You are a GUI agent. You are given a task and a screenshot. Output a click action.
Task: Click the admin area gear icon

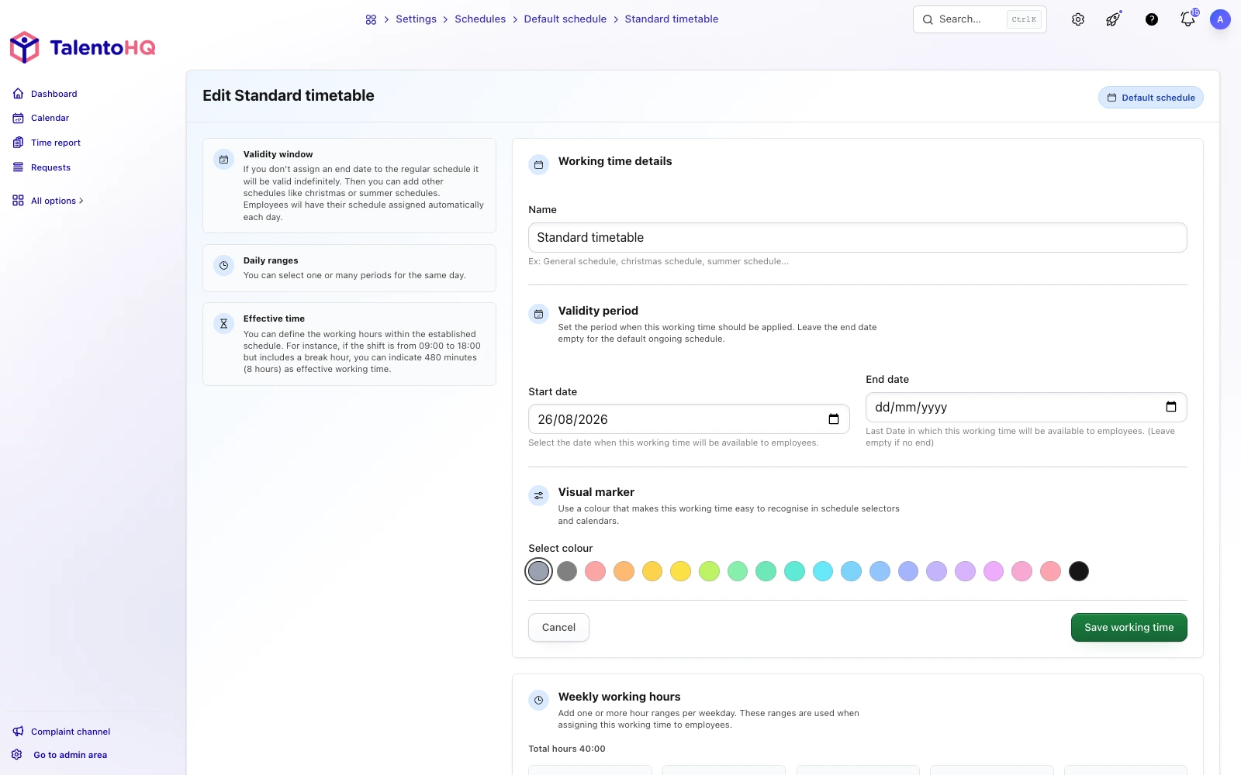point(17,755)
